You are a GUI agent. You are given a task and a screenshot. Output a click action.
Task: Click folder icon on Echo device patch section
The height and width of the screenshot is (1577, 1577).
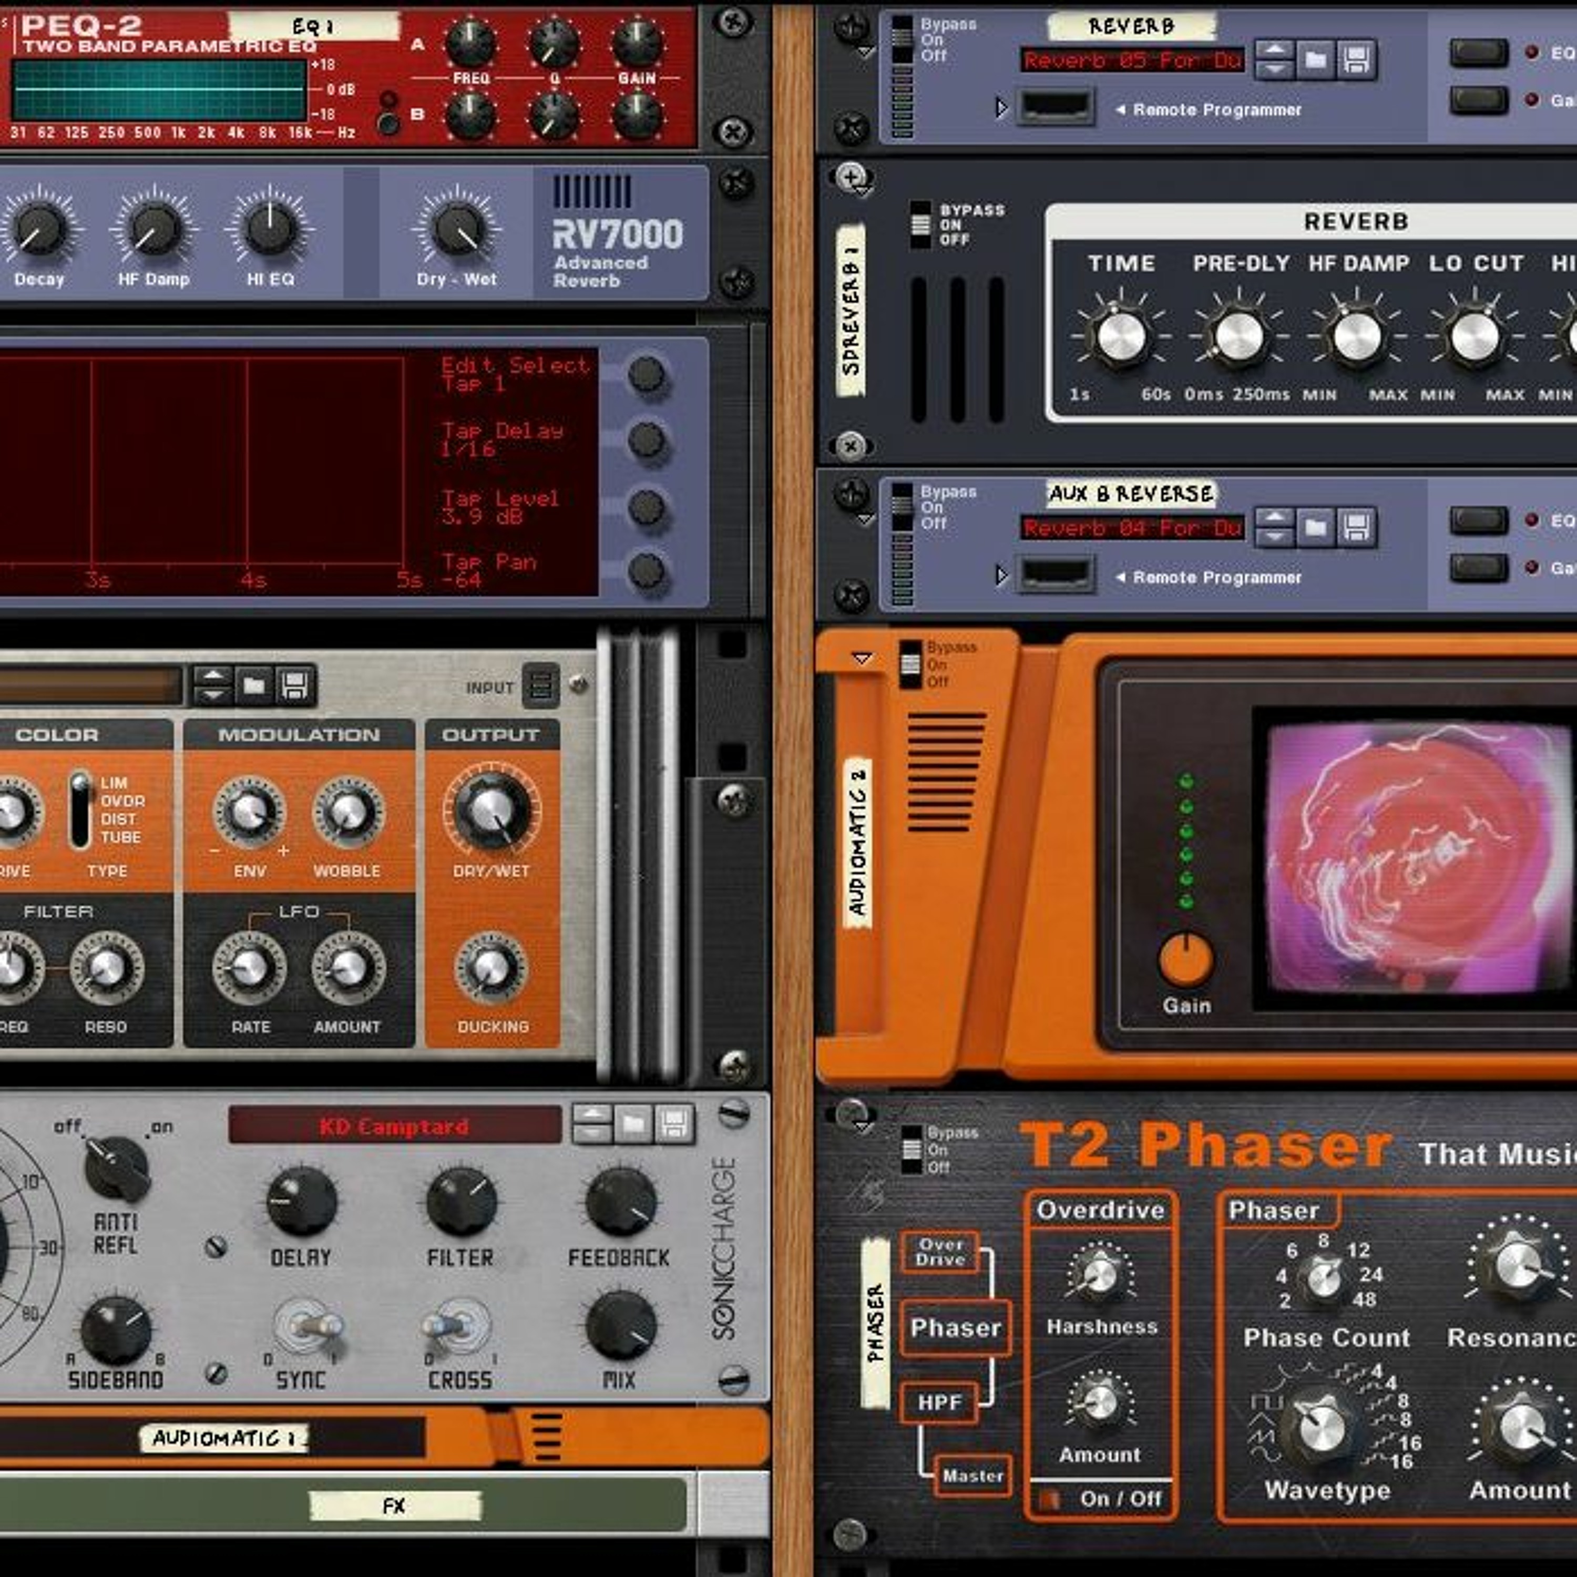[x=254, y=685]
